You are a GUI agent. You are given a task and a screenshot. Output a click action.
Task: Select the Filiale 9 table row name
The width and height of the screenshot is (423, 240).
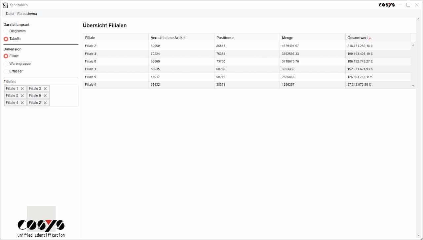(91, 77)
